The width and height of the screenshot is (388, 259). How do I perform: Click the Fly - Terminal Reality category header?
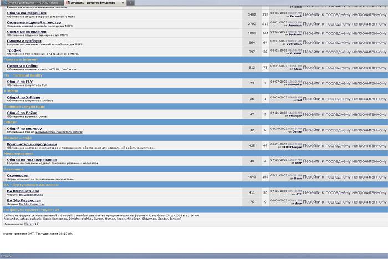point(23,75)
